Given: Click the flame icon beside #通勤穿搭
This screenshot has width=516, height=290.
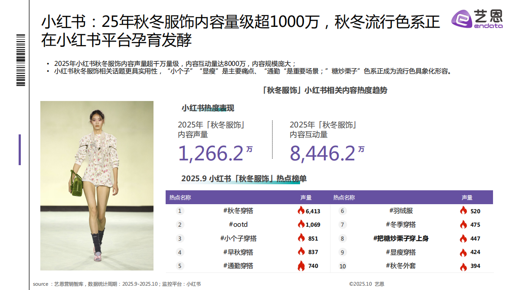Looking at the screenshot, I should point(300,265).
